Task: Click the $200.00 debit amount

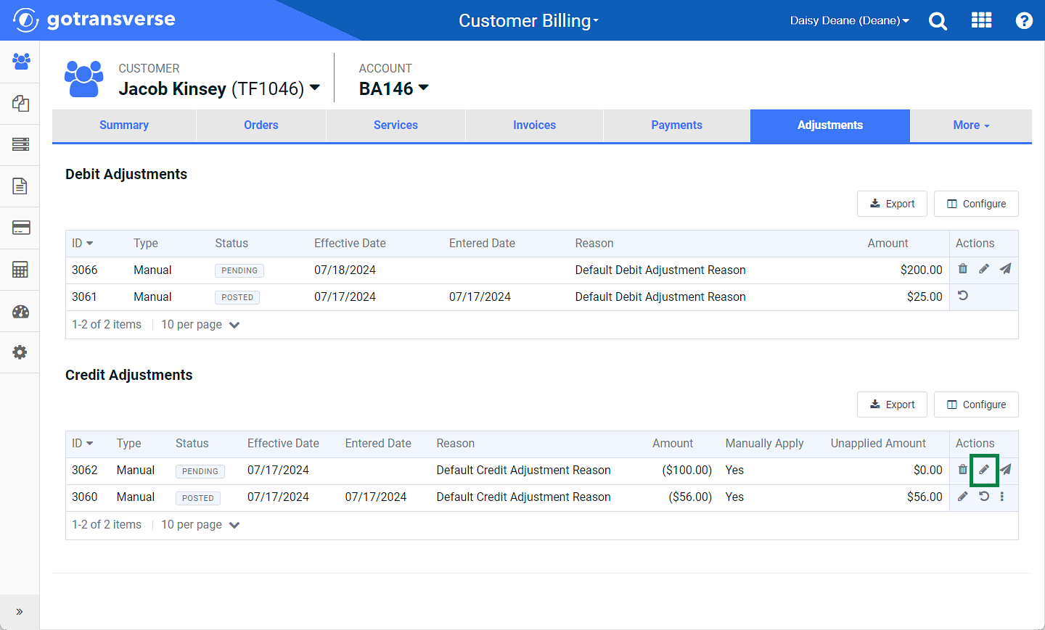Action: 921,270
